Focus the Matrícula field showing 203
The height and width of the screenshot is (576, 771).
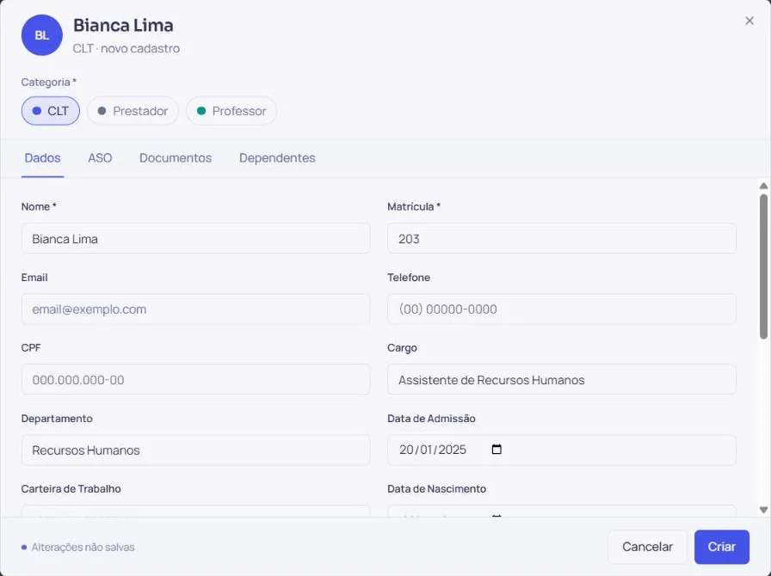pos(562,239)
